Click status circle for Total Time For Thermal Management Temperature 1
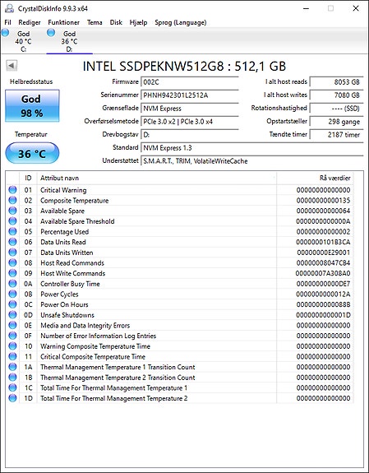This screenshot has width=369, height=473. (12, 387)
